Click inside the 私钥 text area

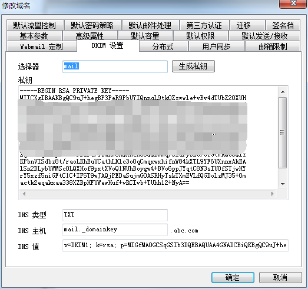[x=148, y=138]
